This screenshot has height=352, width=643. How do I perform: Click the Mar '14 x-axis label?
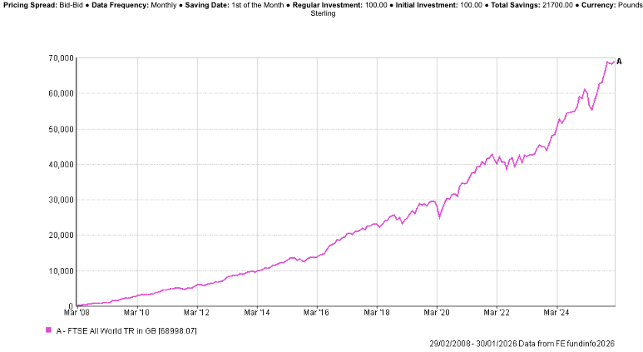[256, 313]
